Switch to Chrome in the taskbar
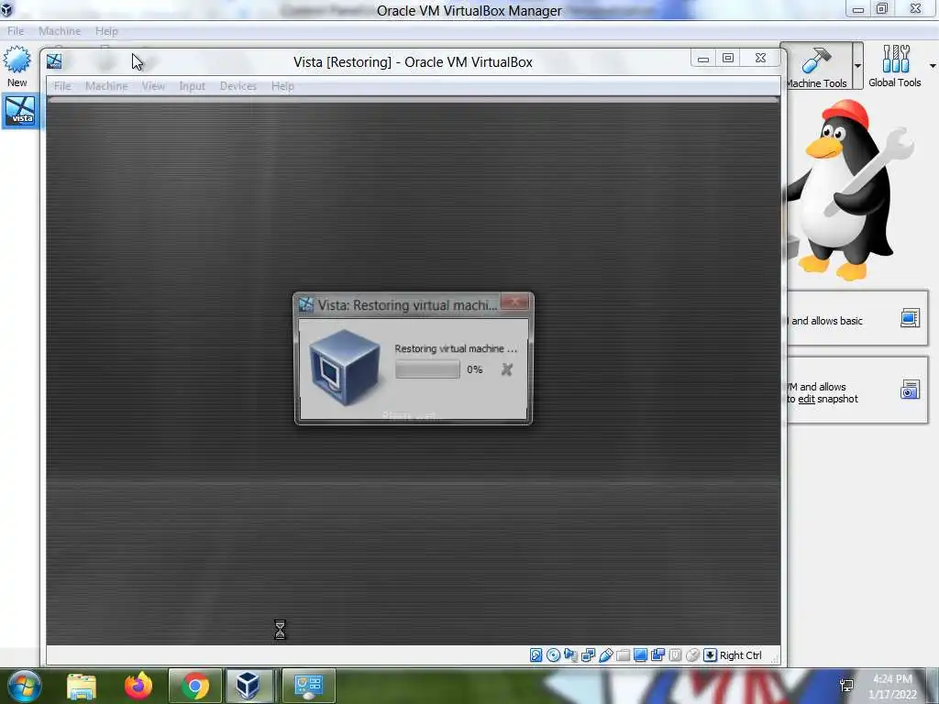The height and width of the screenshot is (704, 939). (195, 686)
